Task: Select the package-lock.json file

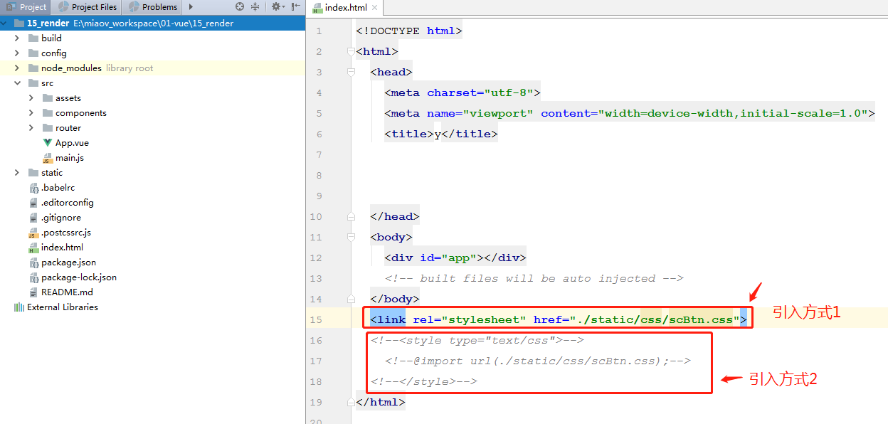Action: tap(79, 277)
